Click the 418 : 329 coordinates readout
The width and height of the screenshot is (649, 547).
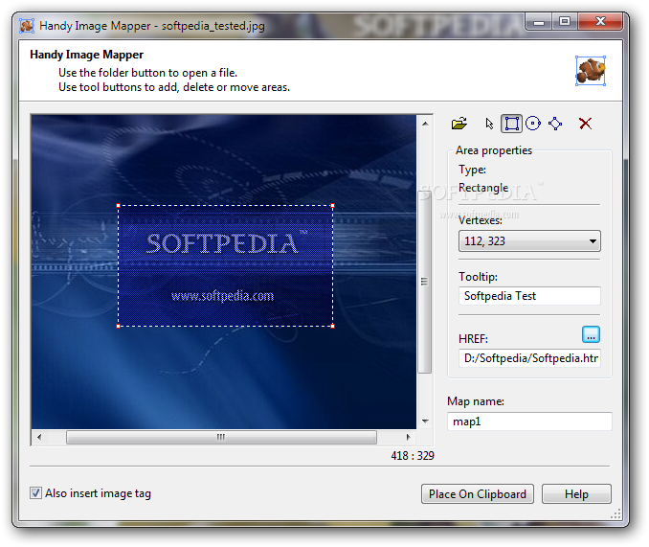[x=413, y=455]
